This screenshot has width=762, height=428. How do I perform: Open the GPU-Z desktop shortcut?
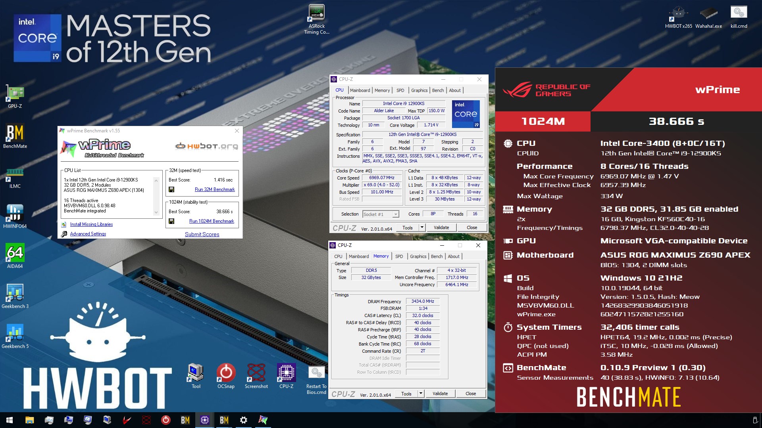pyautogui.click(x=15, y=97)
